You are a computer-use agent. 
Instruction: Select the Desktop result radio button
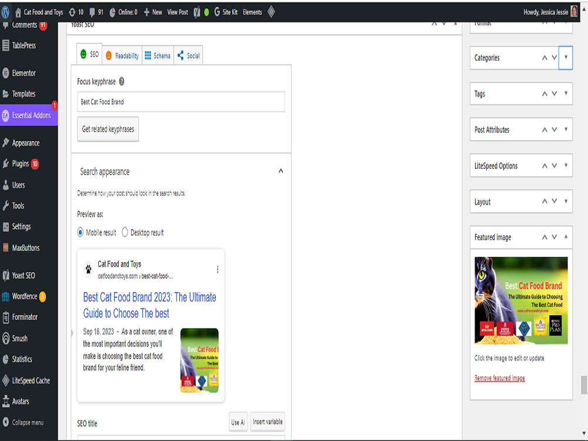click(x=125, y=232)
